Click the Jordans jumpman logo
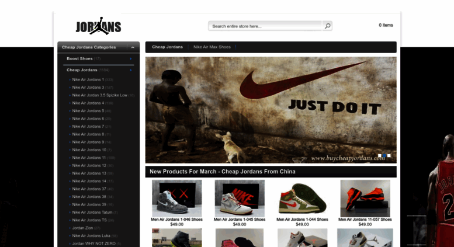 (x=98, y=26)
